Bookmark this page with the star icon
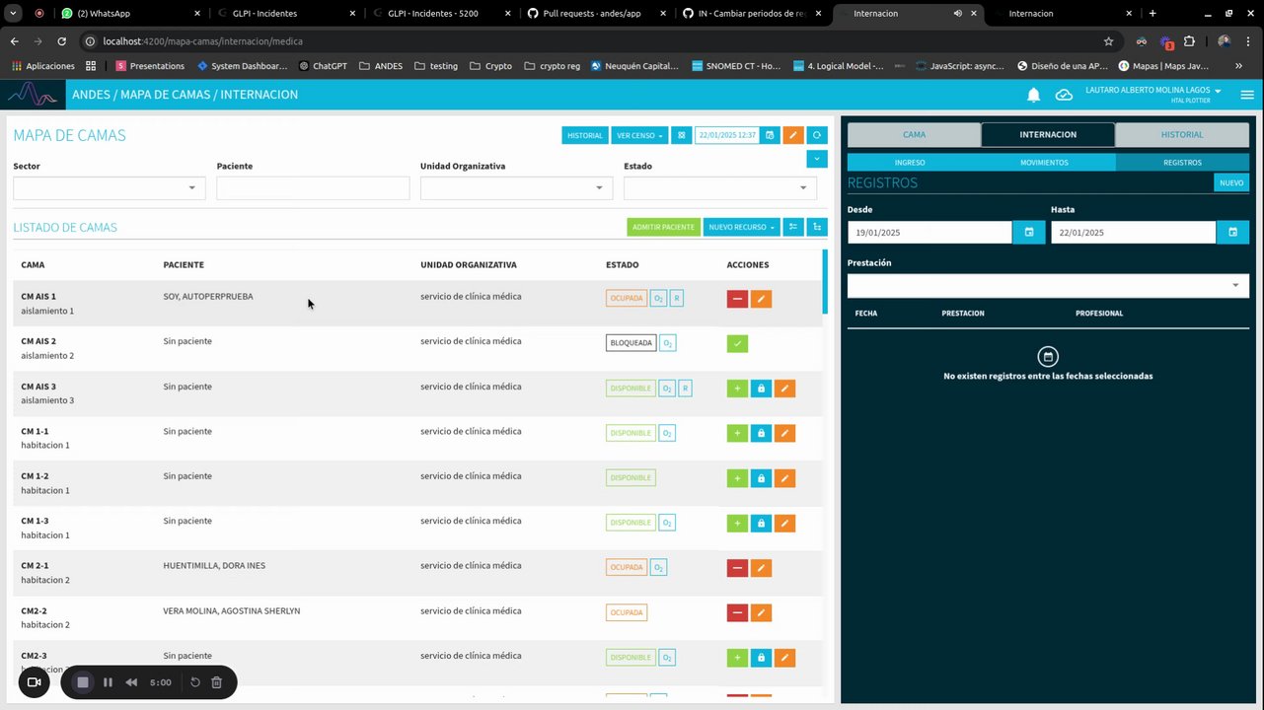 click(1109, 41)
